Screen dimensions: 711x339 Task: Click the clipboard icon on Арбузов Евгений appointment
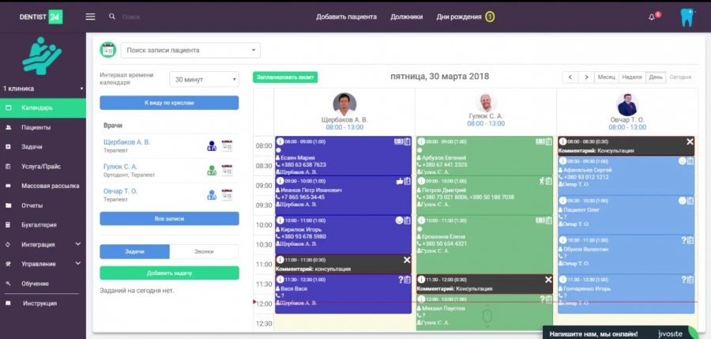pyautogui.click(x=549, y=141)
